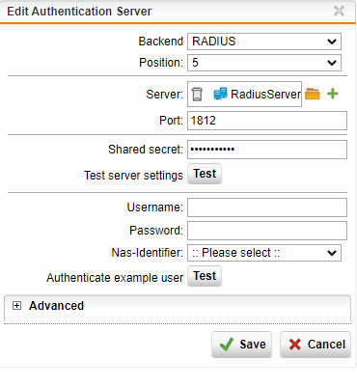The width and height of the screenshot is (357, 387).
Task: Click the Advanced heading label
Action: [56, 306]
